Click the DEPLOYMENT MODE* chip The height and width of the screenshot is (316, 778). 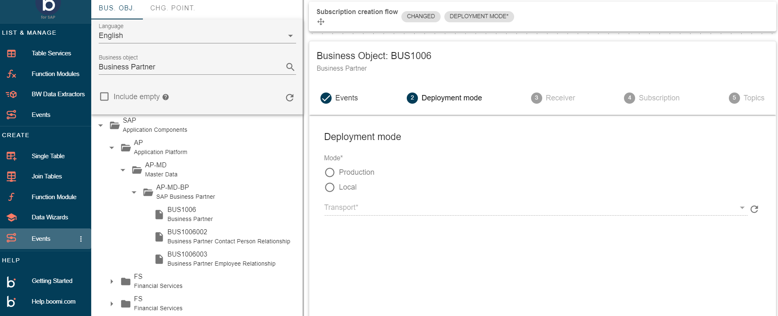[479, 17]
